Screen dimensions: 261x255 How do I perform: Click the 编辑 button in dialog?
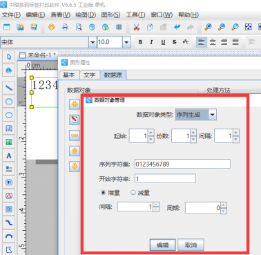click(162, 245)
